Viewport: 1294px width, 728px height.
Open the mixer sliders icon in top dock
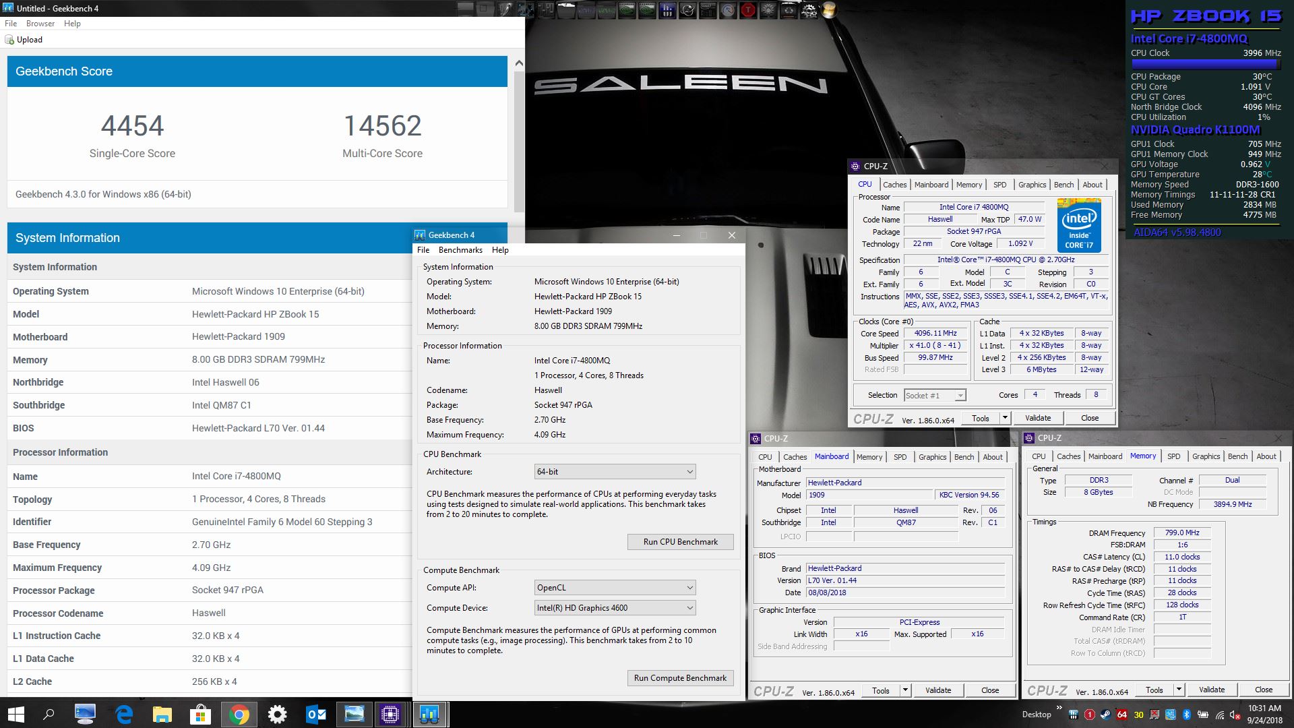point(546,9)
